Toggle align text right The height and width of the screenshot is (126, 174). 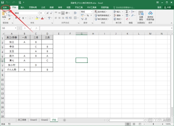click(x=63, y=18)
